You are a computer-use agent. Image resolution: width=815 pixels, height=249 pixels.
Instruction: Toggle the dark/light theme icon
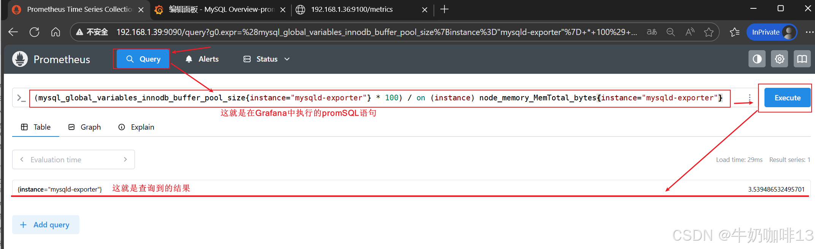(x=757, y=59)
